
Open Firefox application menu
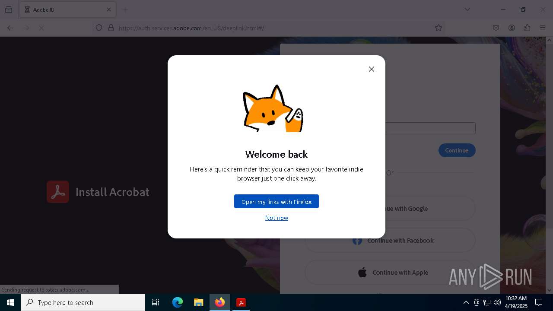click(x=543, y=28)
